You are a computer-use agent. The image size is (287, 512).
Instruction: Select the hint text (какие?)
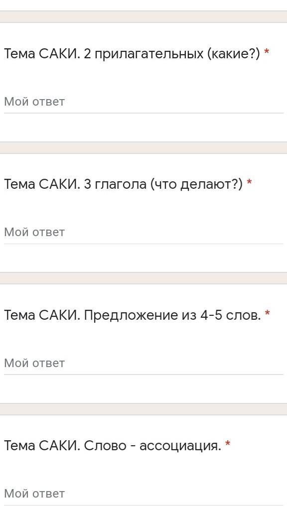233,54
